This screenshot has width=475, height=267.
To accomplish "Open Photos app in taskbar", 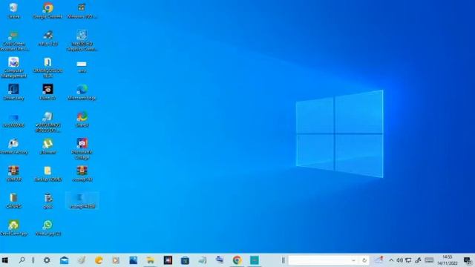I will pyautogui.click(x=134, y=260).
